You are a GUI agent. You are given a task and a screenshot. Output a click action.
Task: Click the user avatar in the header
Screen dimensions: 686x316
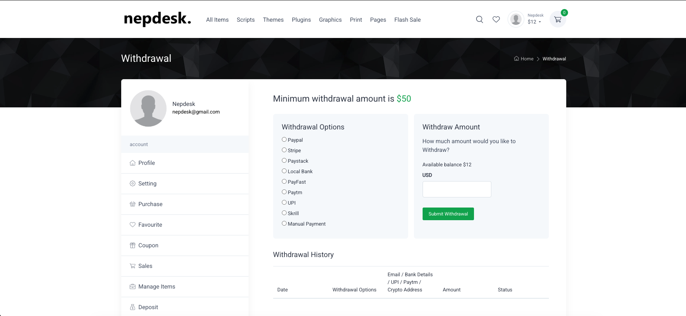click(x=516, y=19)
